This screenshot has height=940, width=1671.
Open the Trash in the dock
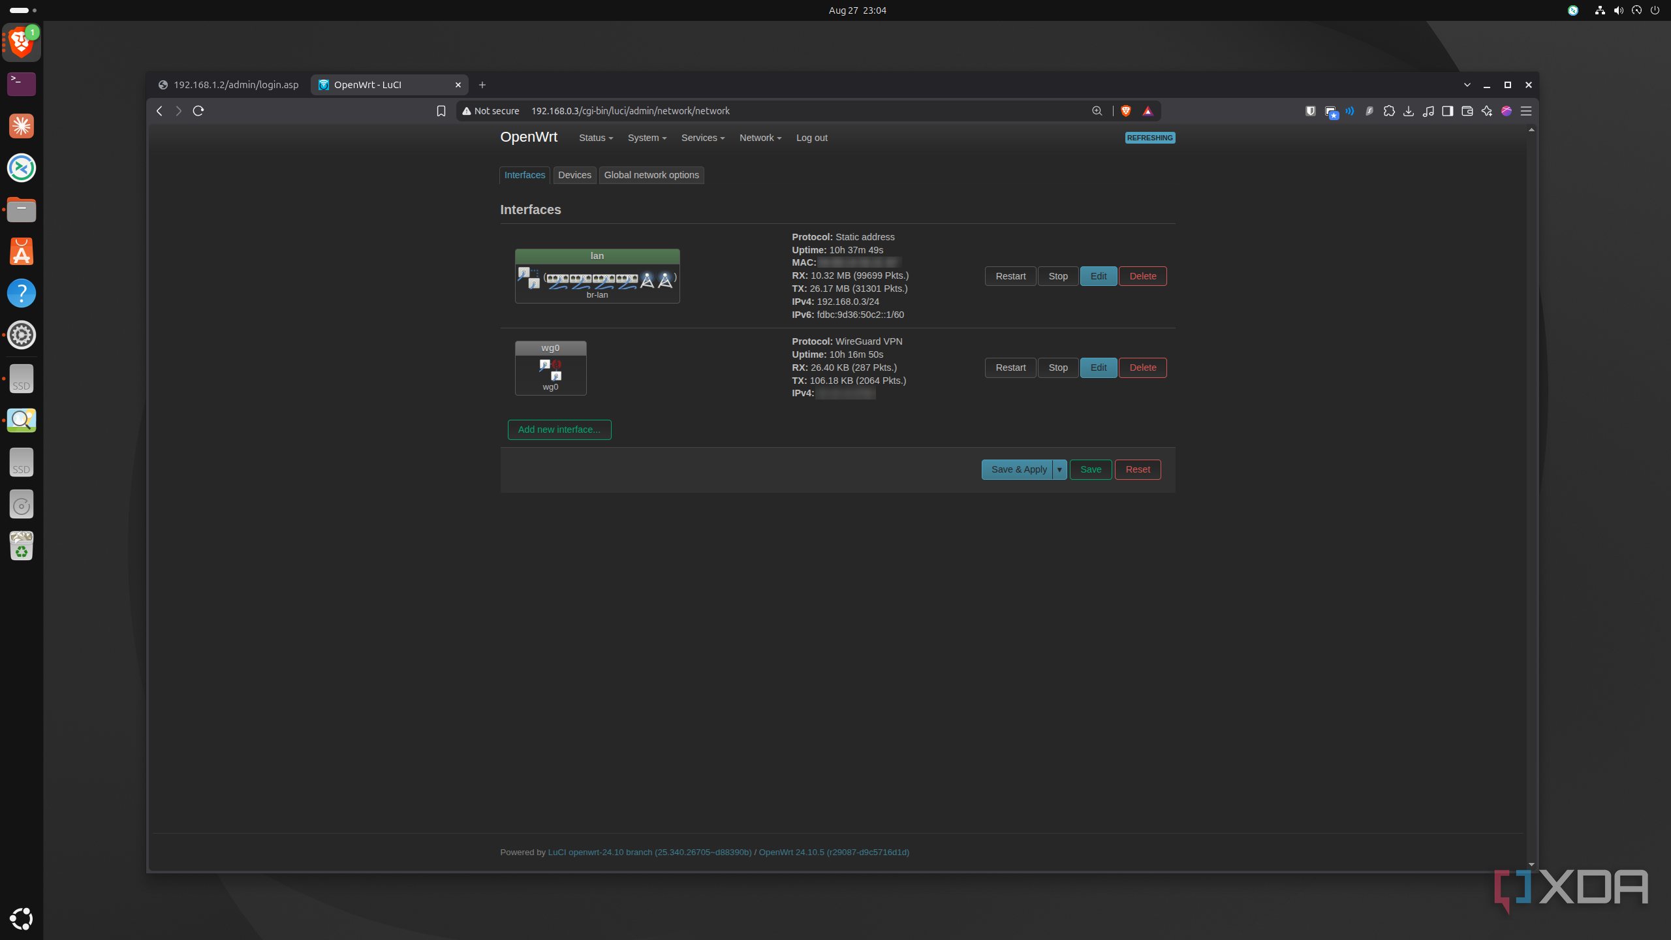(22, 546)
